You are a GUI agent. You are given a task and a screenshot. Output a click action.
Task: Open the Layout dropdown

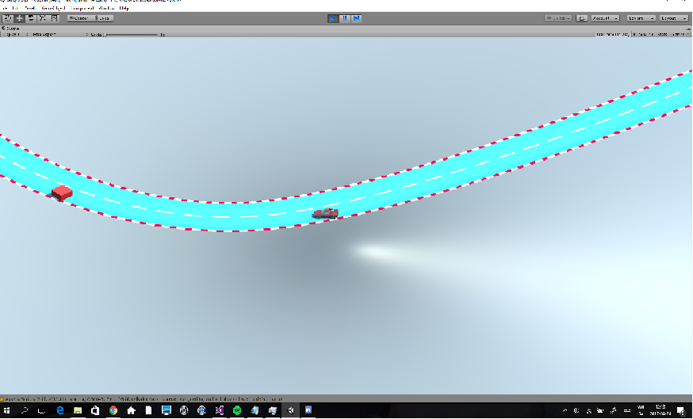[x=674, y=17]
